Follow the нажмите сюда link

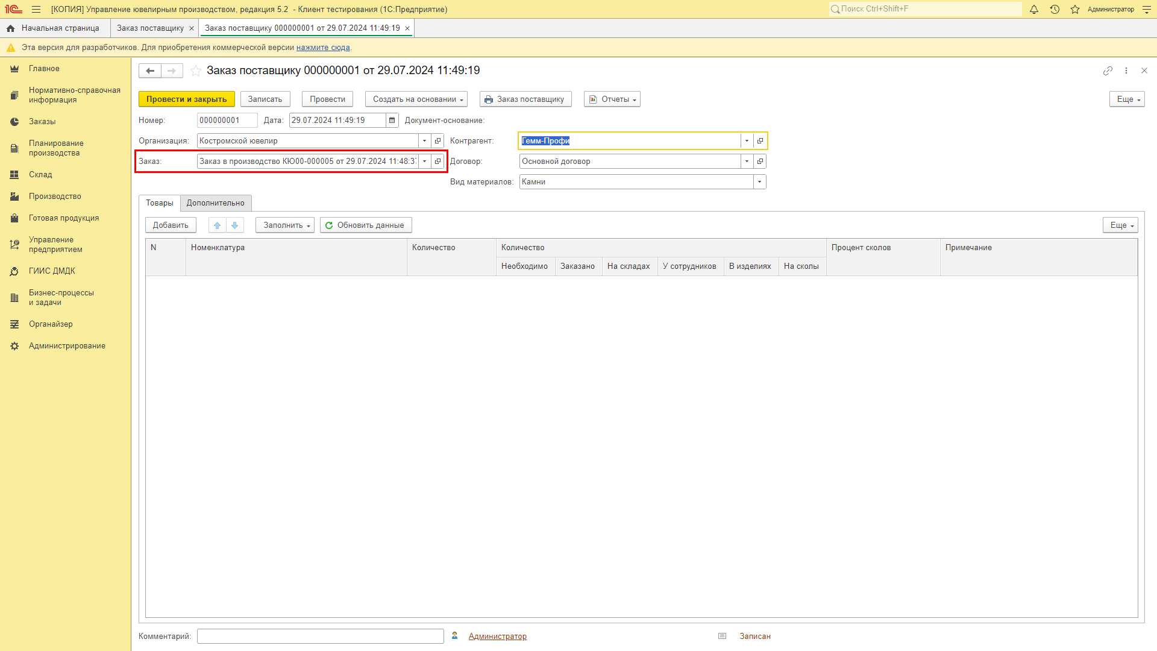point(323,48)
